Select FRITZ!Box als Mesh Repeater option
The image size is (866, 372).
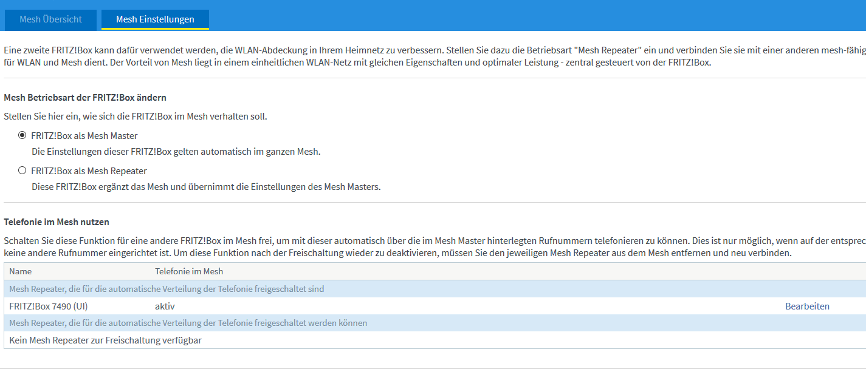pos(22,171)
